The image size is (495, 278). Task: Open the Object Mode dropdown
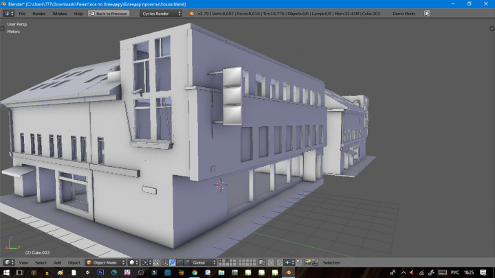pyautogui.click(x=105, y=262)
